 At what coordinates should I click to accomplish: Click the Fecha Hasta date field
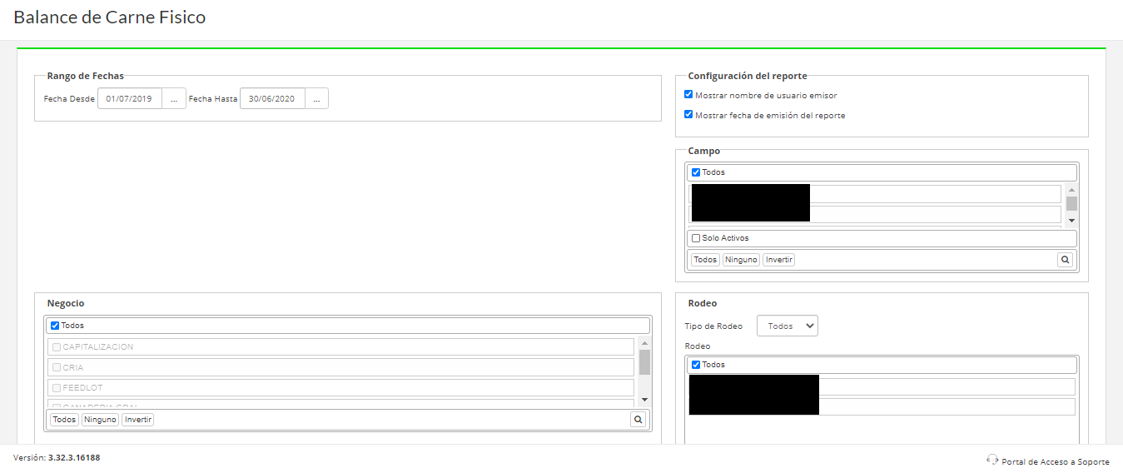pyautogui.click(x=272, y=98)
